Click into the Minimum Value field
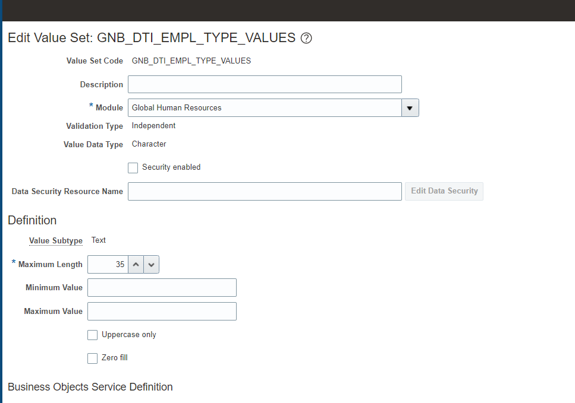This screenshot has width=575, height=403. (162, 288)
